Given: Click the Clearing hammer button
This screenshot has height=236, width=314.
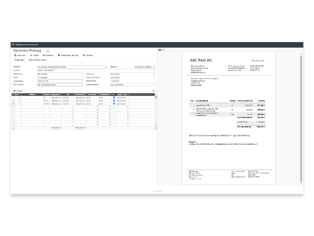Looking at the screenshot, I should click(x=88, y=55).
